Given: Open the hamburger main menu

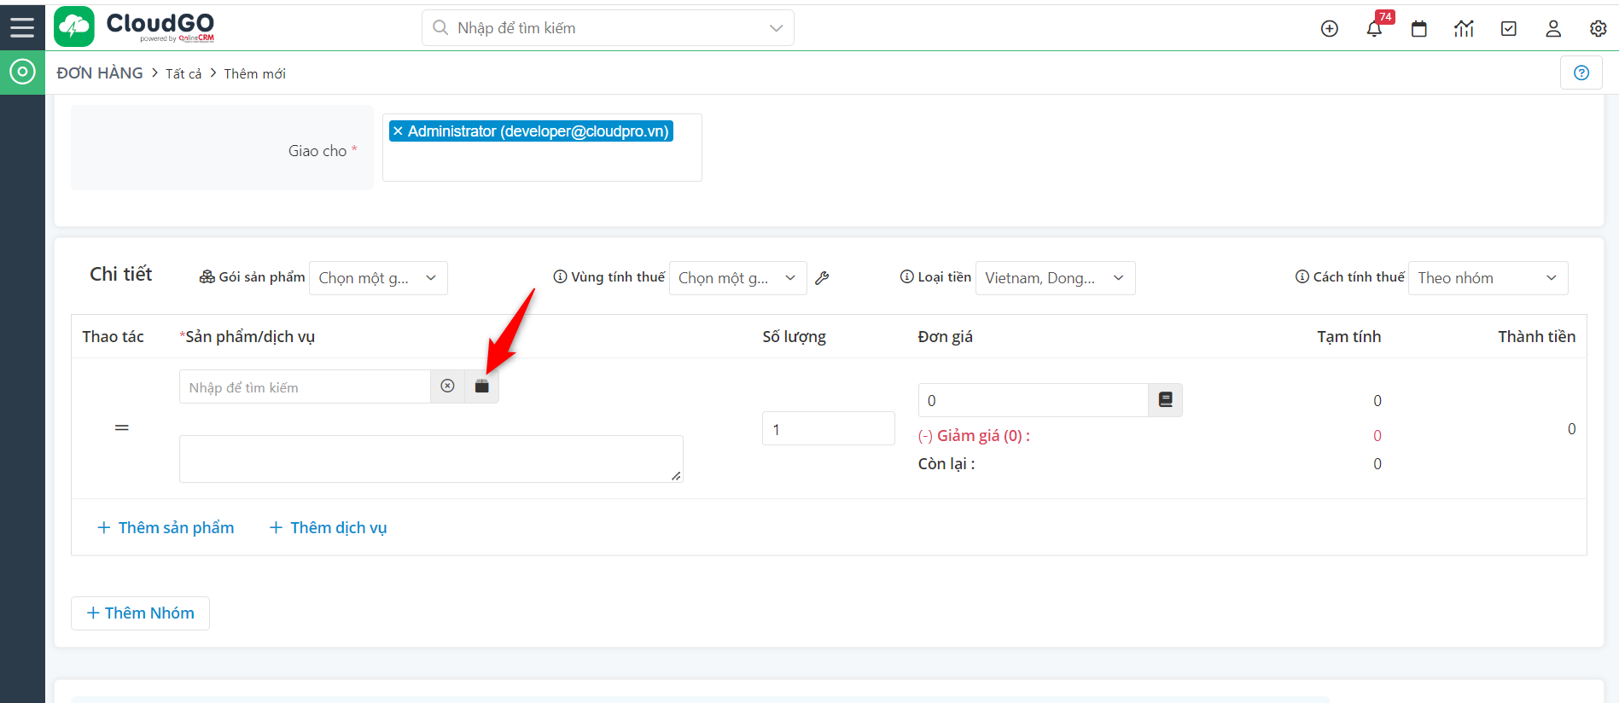Looking at the screenshot, I should coord(22,27).
